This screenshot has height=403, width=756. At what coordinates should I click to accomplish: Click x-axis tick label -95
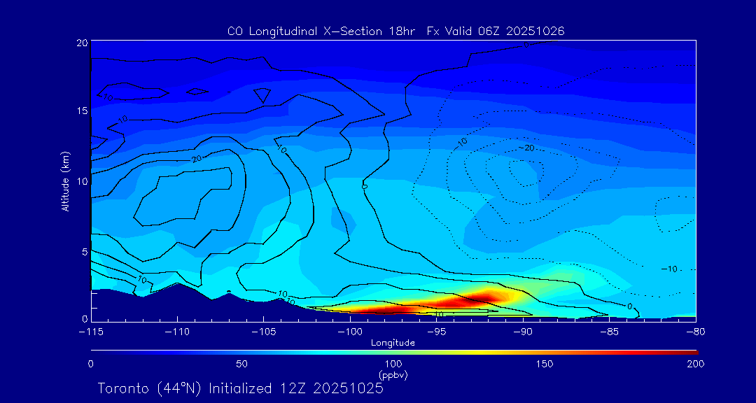437,332
